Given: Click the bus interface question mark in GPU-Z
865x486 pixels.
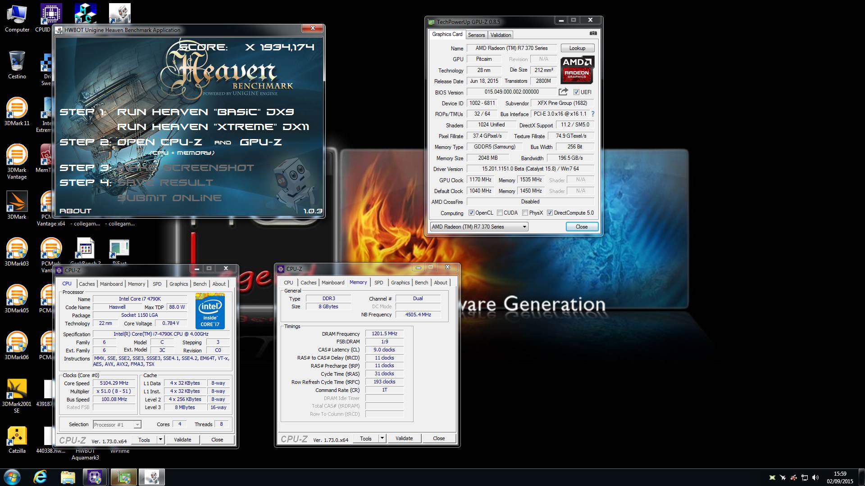Looking at the screenshot, I should (x=593, y=114).
